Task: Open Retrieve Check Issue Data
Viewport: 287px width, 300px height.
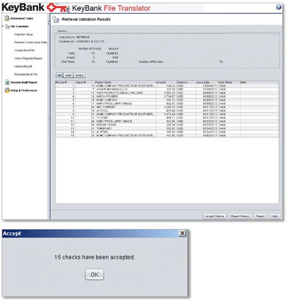Action: (30, 42)
